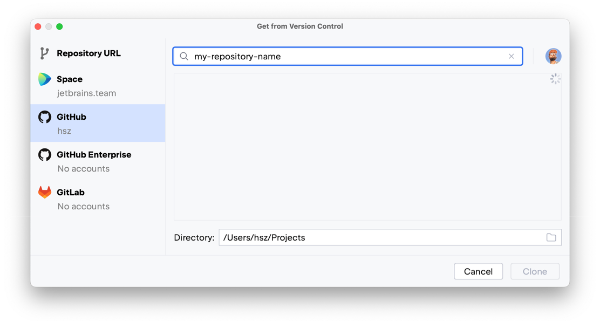Click the Space service icon
This screenshot has width=600, height=321.
[45, 79]
